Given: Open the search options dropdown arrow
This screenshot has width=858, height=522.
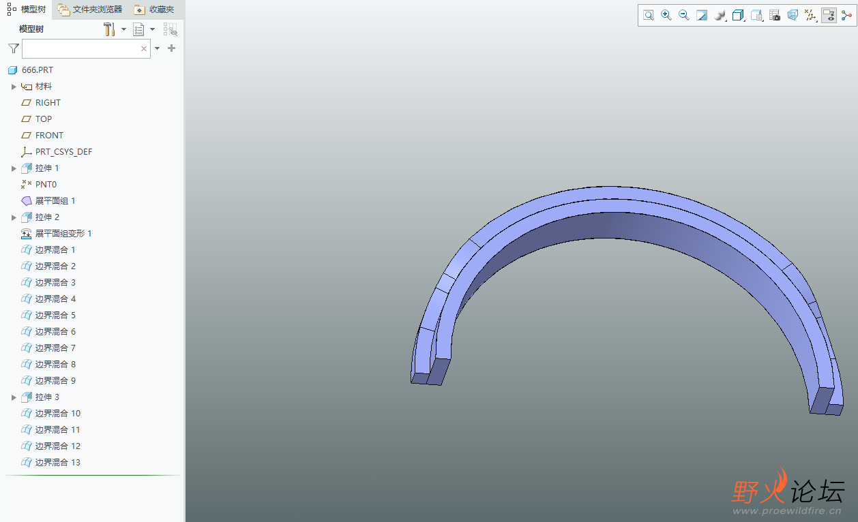Looking at the screenshot, I should 158,48.
